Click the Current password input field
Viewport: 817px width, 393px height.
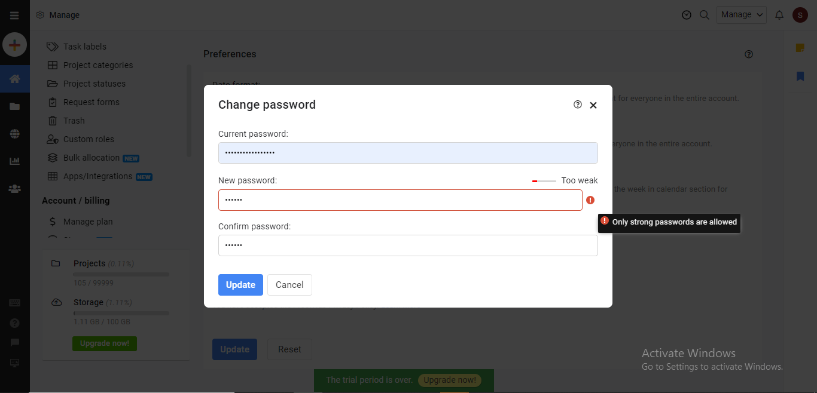(x=408, y=153)
